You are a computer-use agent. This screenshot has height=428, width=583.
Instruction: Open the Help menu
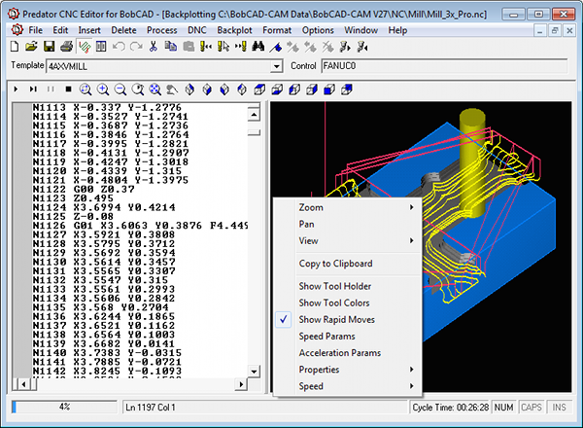397,30
